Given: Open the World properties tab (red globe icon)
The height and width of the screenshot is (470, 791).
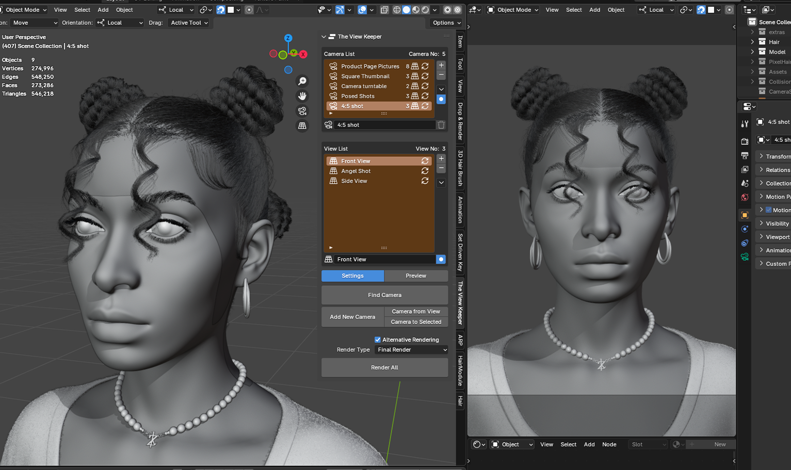Looking at the screenshot, I should click(x=745, y=197).
